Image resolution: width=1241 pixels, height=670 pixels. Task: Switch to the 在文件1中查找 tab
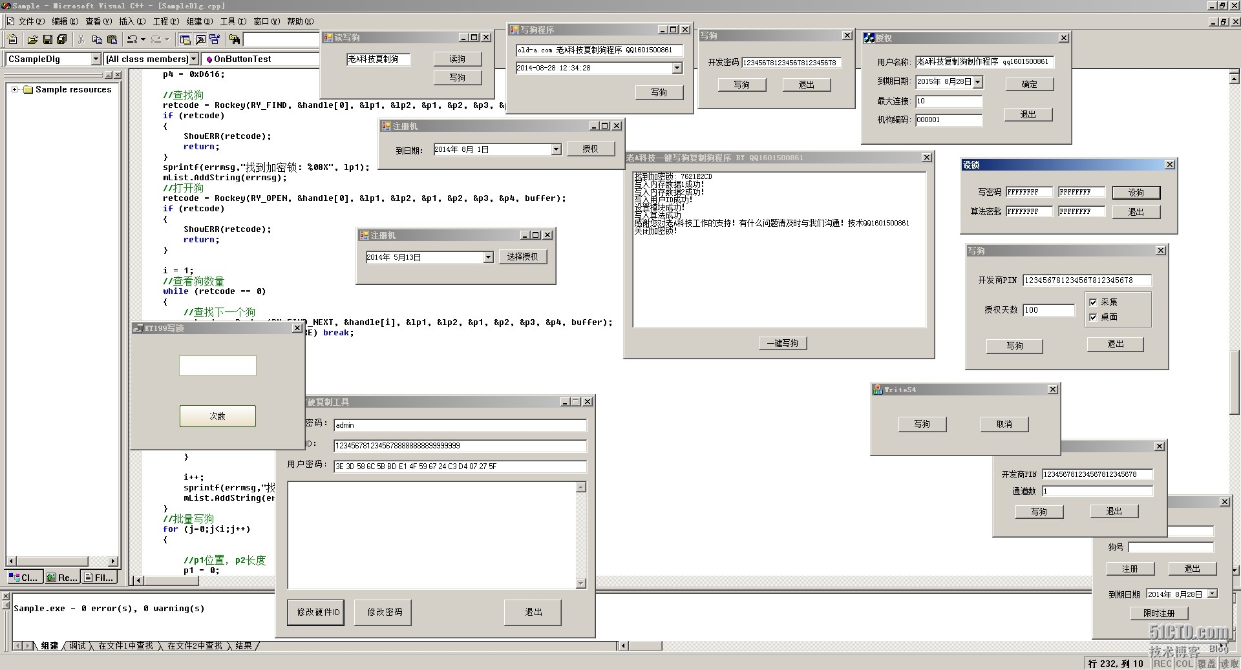pos(125,645)
